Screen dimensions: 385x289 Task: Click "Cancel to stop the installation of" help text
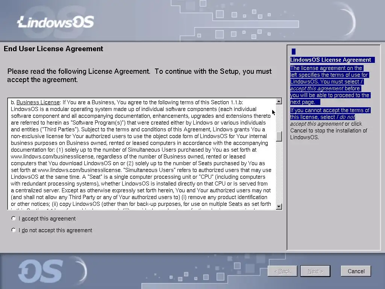tap(329, 131)
